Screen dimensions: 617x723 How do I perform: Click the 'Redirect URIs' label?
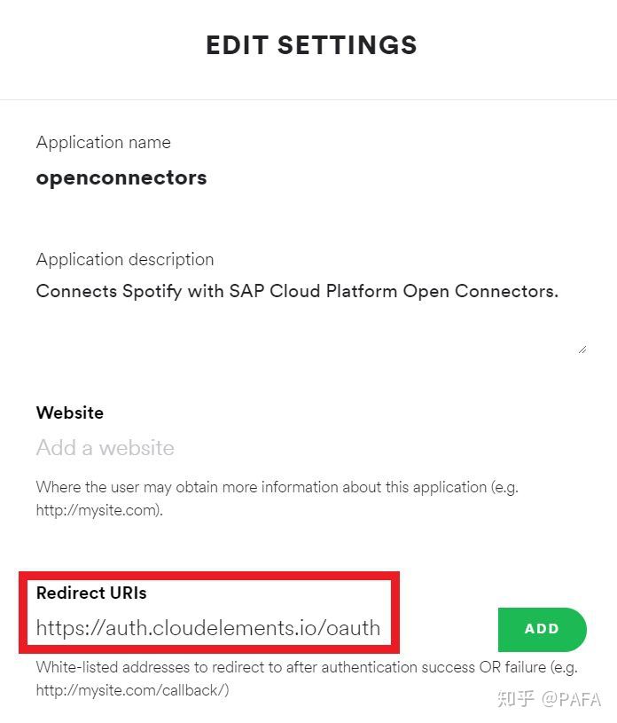coord(91,593)
